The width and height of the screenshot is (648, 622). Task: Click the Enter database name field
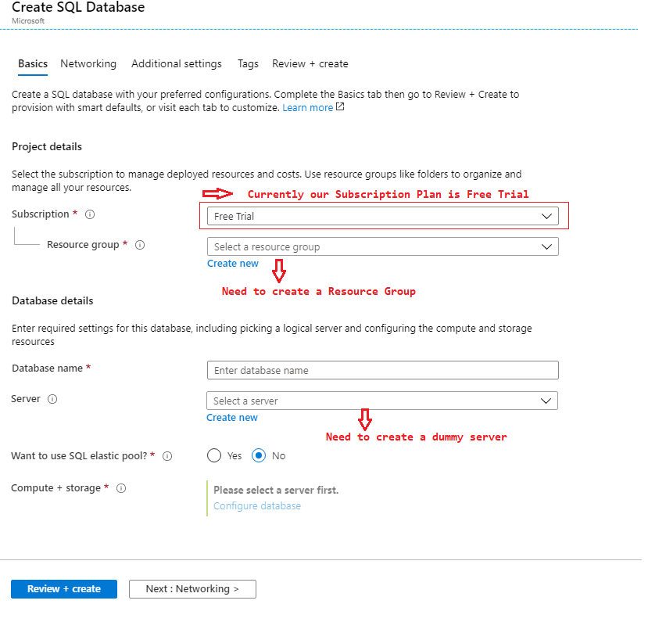[382, 369]
